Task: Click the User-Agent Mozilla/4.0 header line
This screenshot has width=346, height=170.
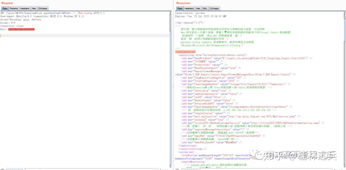Action: tap(42, 16)
